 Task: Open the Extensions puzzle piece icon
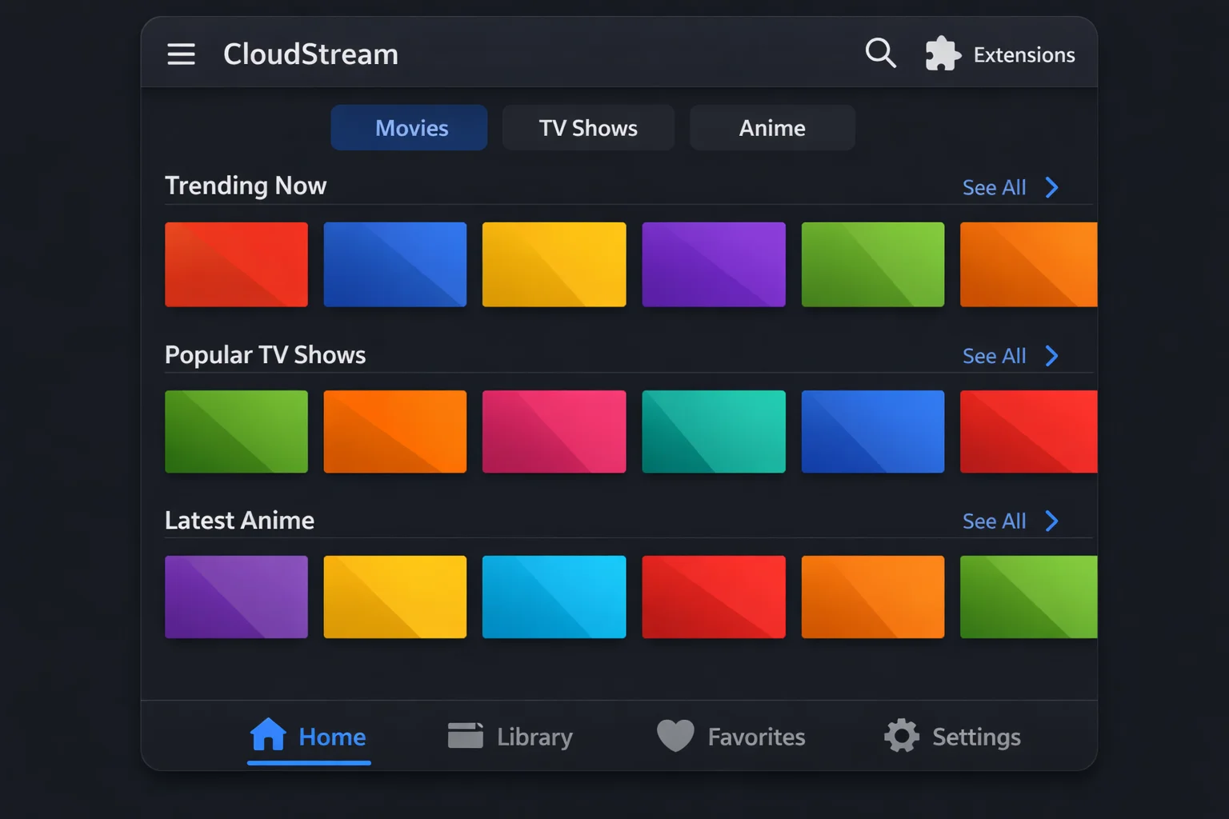(943, 54)
